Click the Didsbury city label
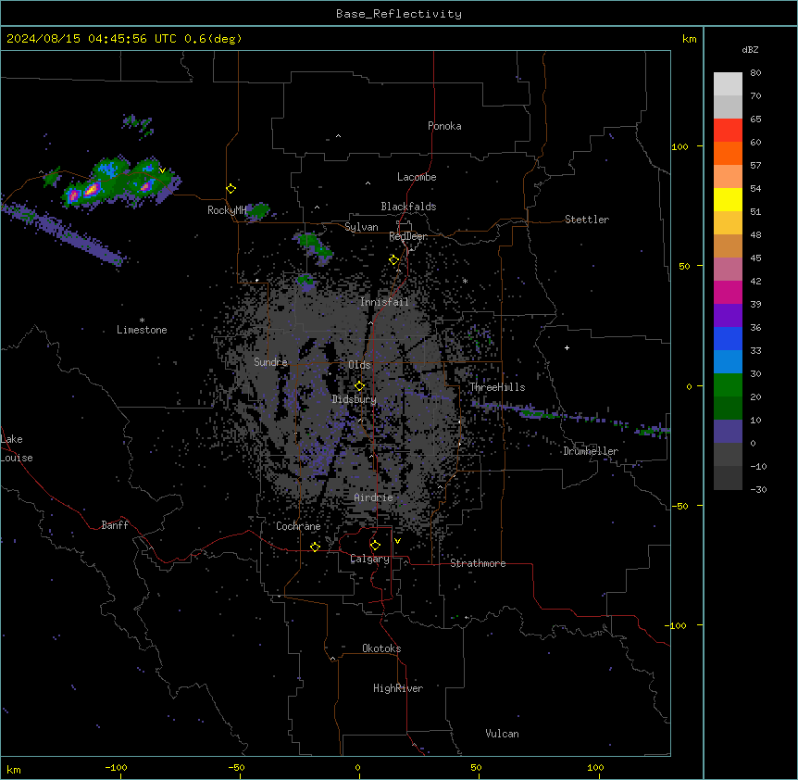Viewport: 798px width, 780px height. pos(354,399)
